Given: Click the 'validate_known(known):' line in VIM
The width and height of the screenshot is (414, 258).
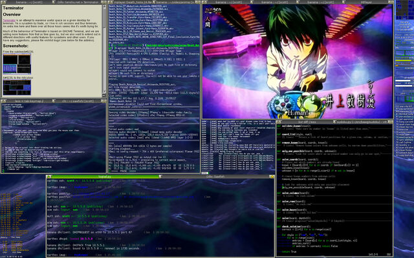Looking at the screenshot, I should tap(292, 126).
